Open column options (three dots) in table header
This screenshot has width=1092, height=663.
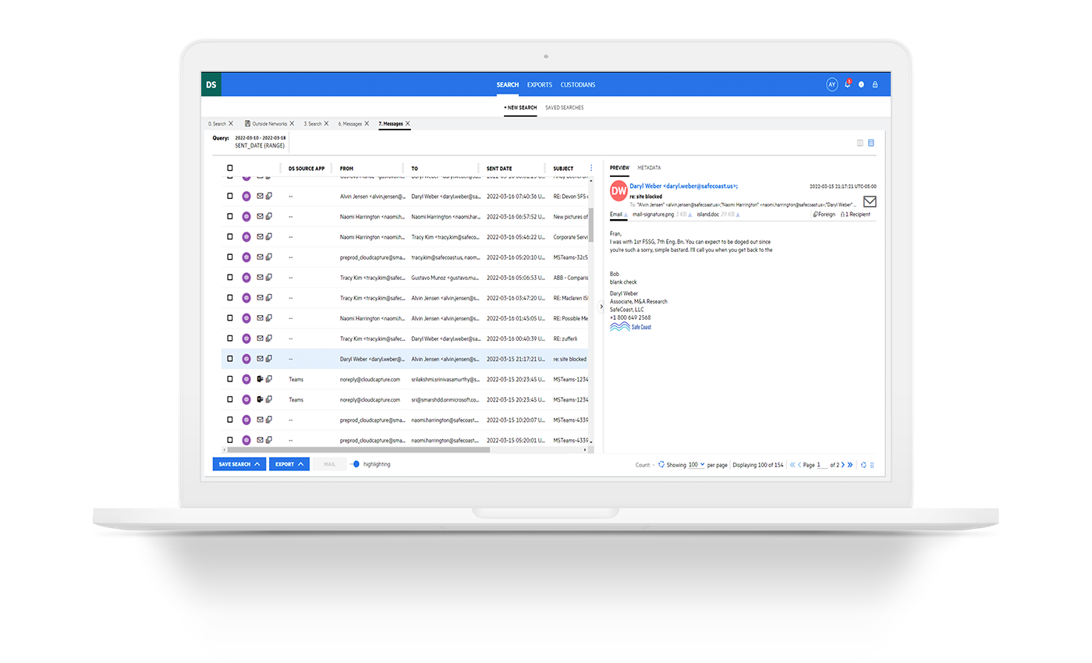click(591, 168)
